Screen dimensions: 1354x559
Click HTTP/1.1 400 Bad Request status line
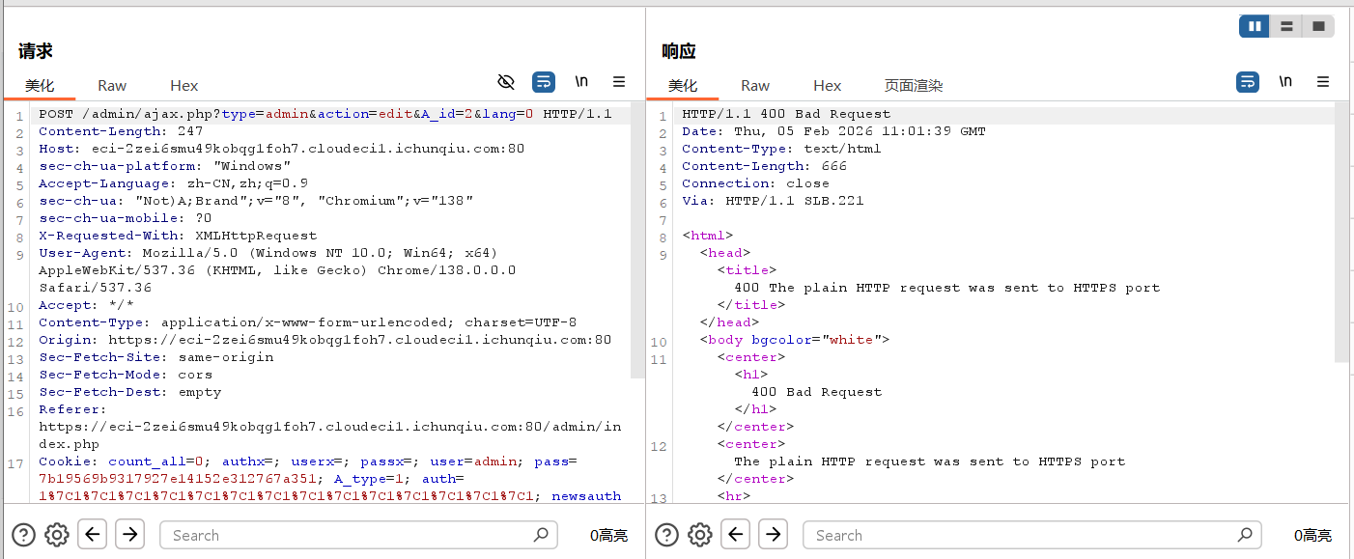tap(786, 114)
